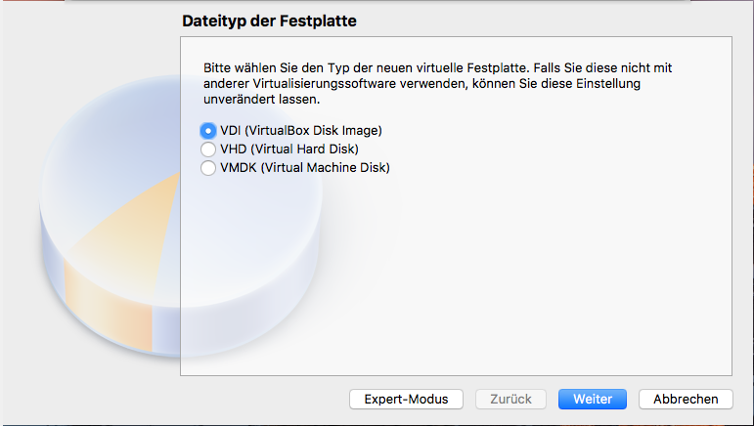Select the VHD radio button
The width and height of the screenshot is (754, 426).
[207, 149]
